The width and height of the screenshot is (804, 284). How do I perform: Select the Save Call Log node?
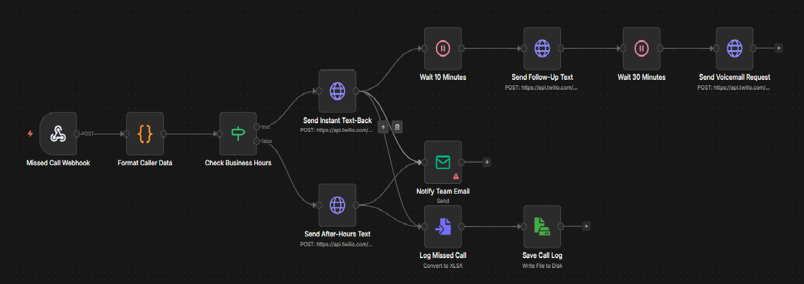(x=542, y=226)
